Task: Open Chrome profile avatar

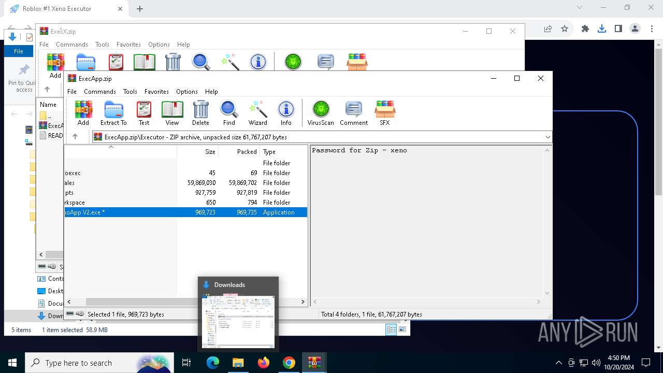Action: coord(635,29)
